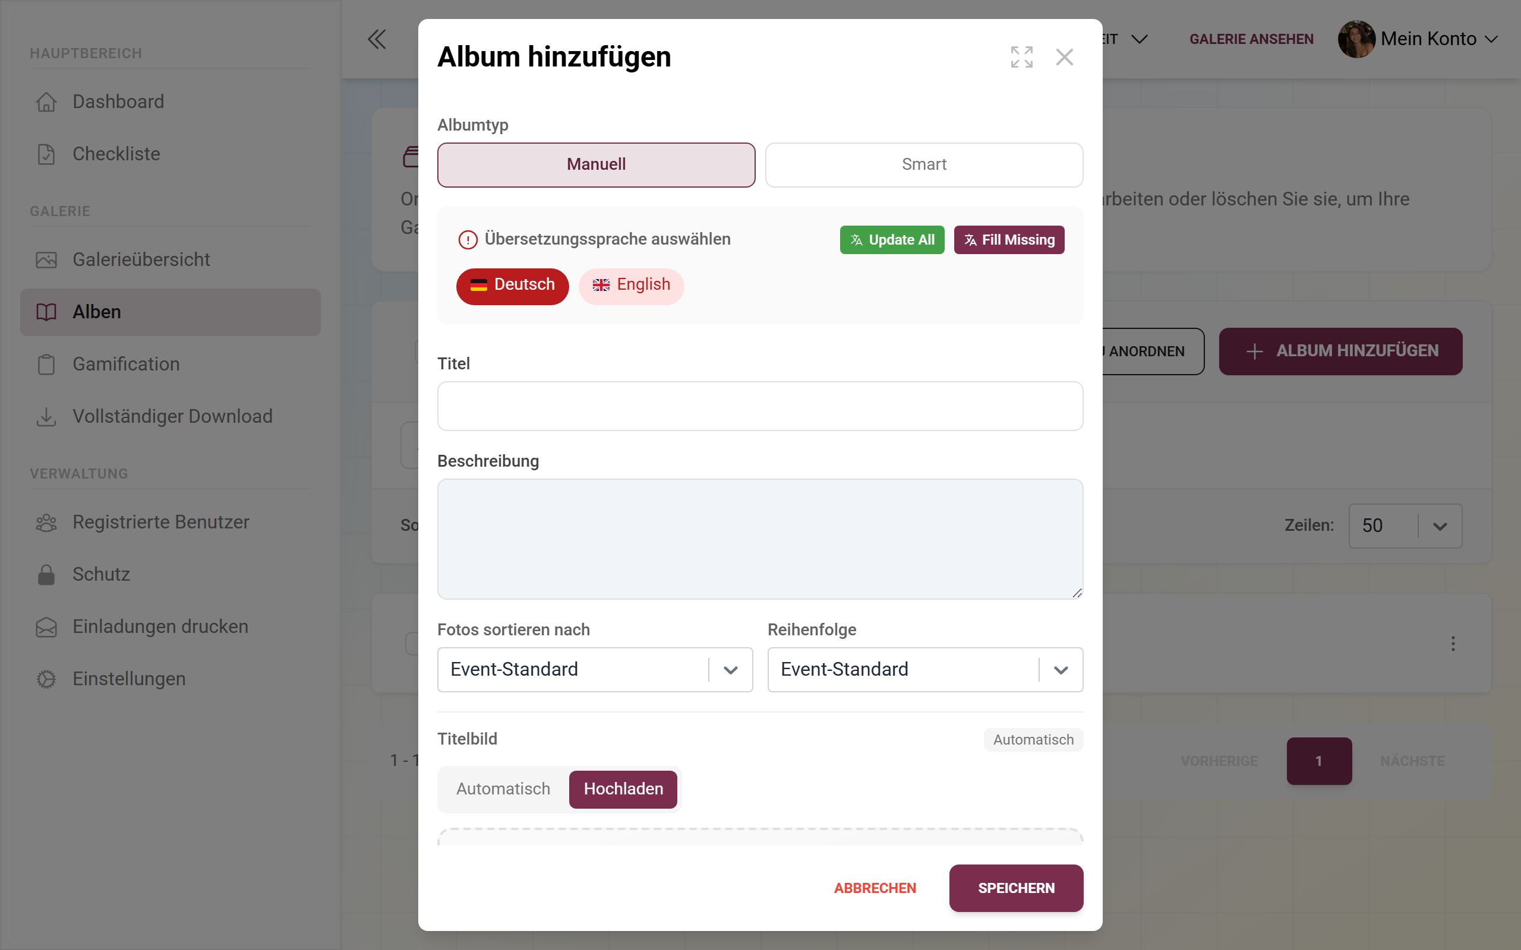This screenshot has width=1521, height=950.
Task: Click the green Update All button
Action: tap(892, 240)
